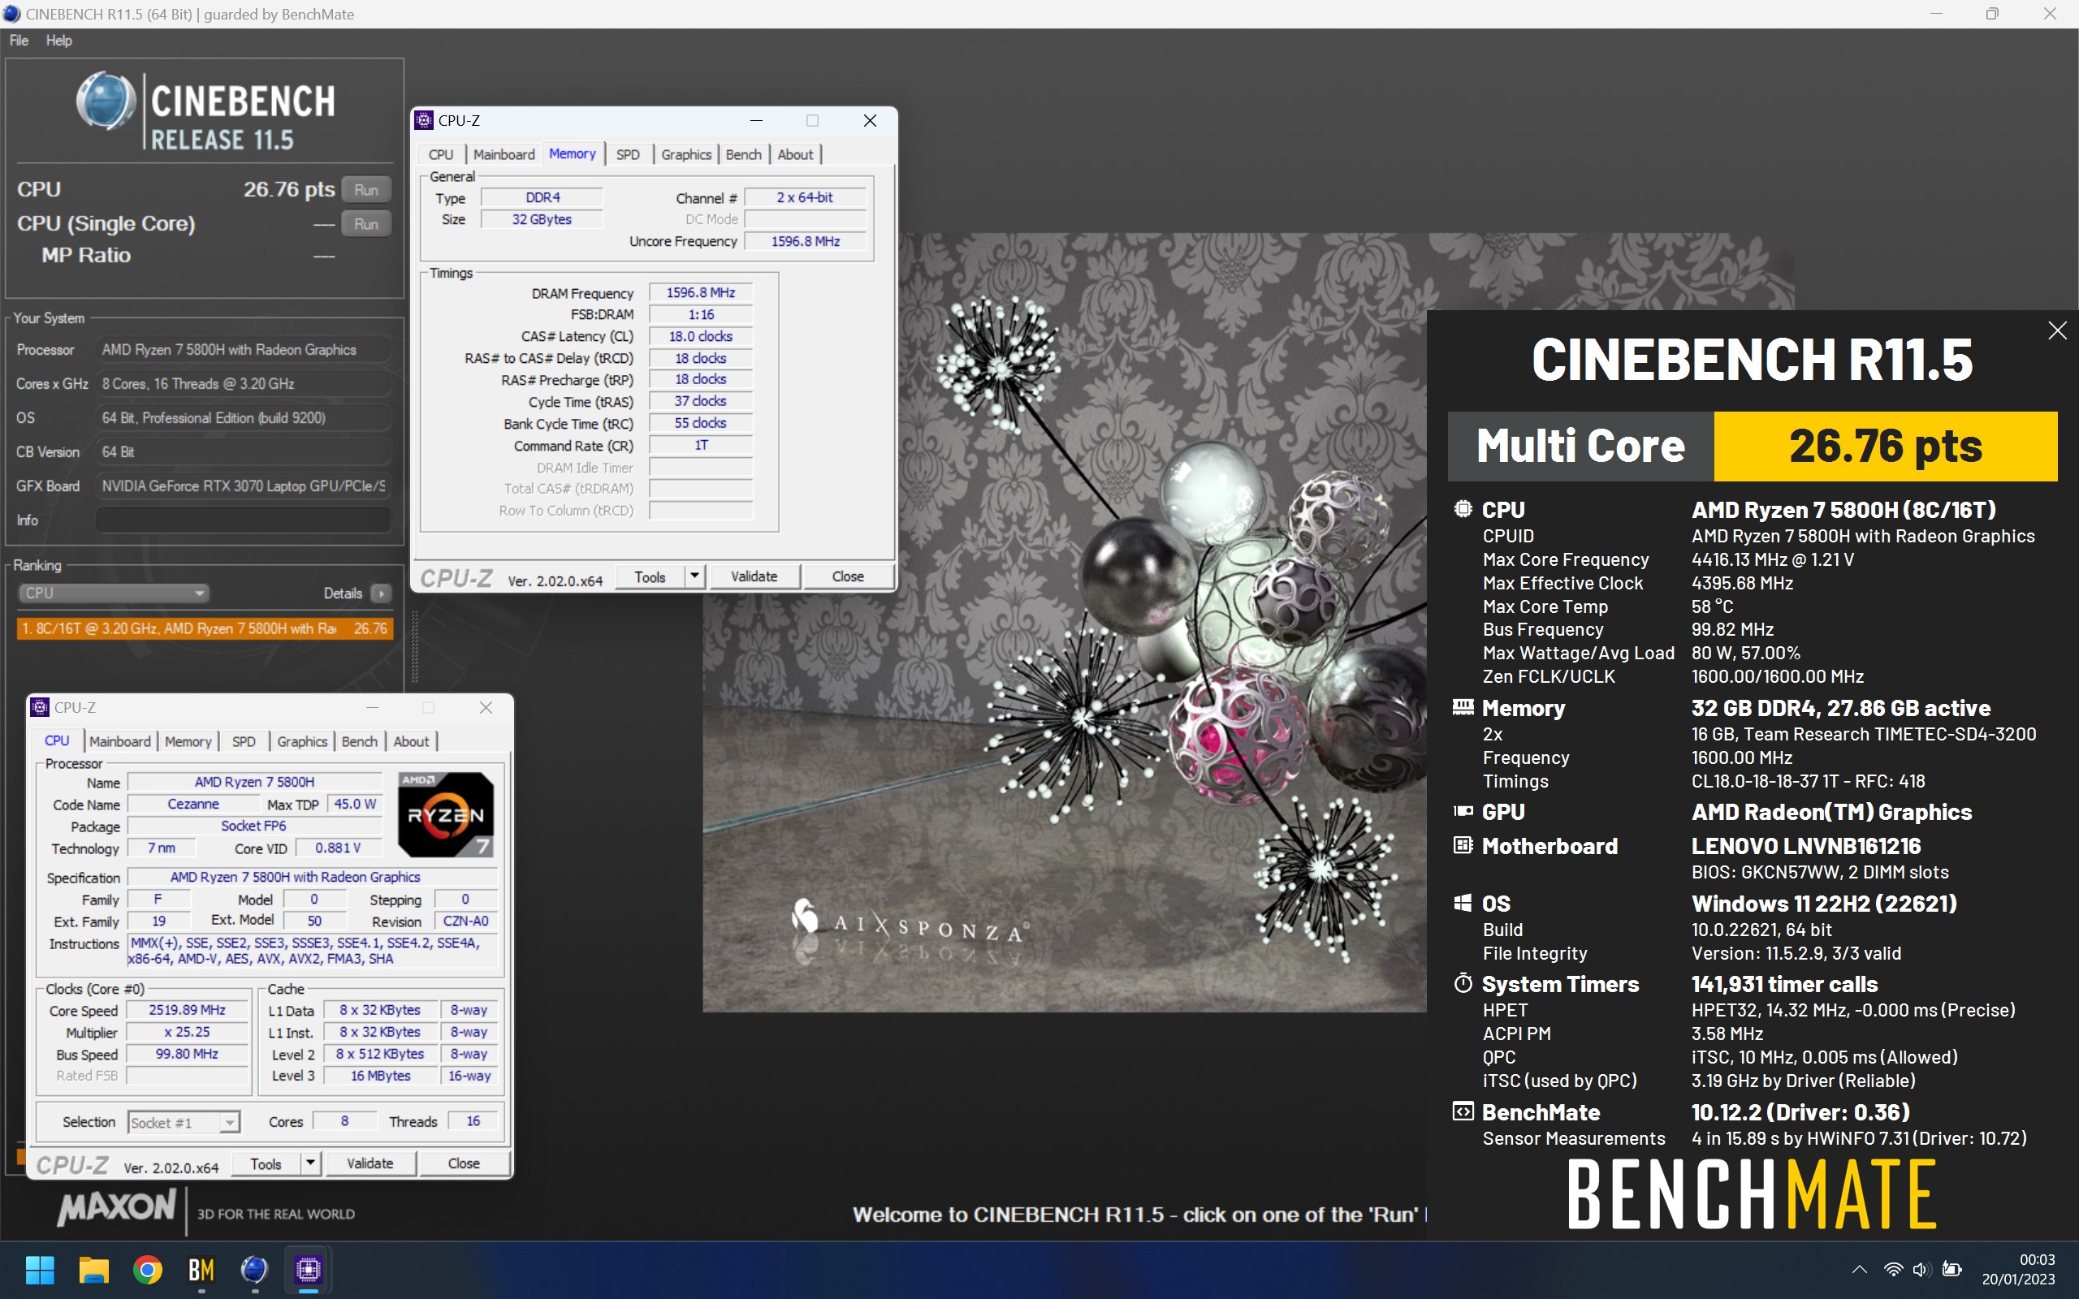This screenshot has height=1299, width=2079.
Task: Open Wi-Fi network tray icon
Action: (1892, 1270)
